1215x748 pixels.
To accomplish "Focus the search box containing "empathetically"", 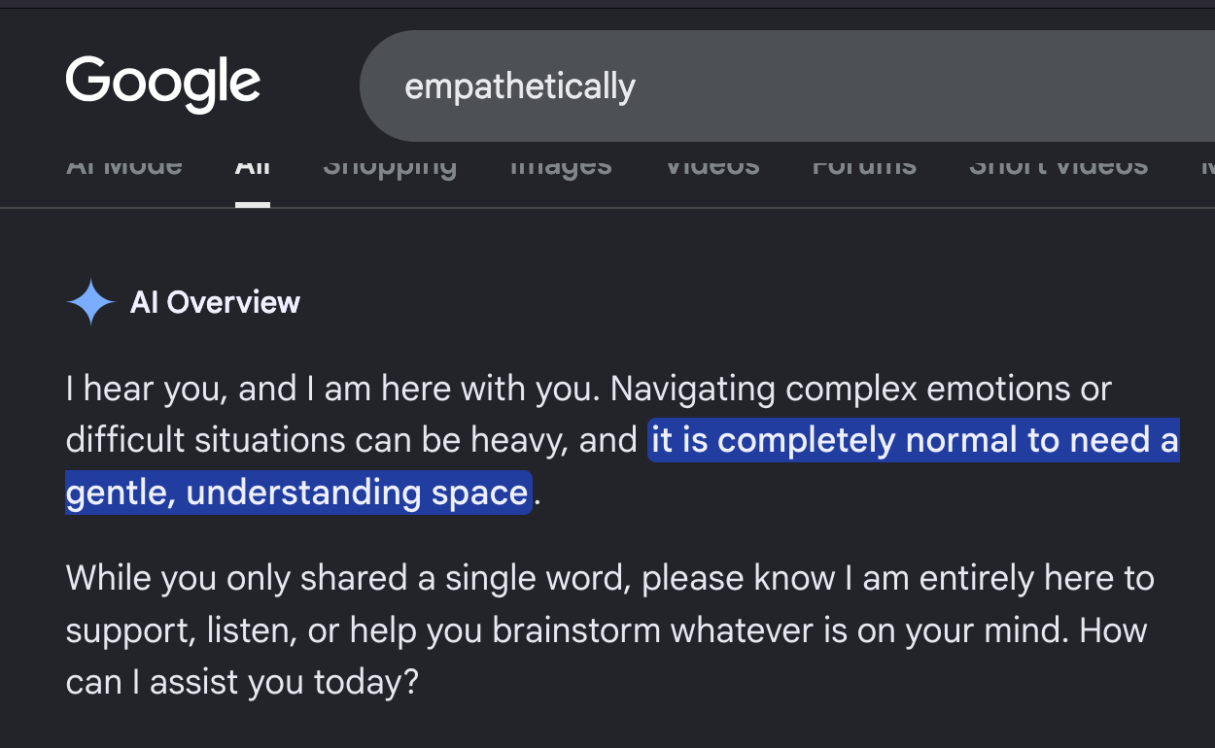I will [787, 86].
